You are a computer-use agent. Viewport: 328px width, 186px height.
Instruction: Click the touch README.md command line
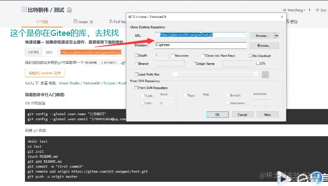pyautogui.click(x=43, y=156)
